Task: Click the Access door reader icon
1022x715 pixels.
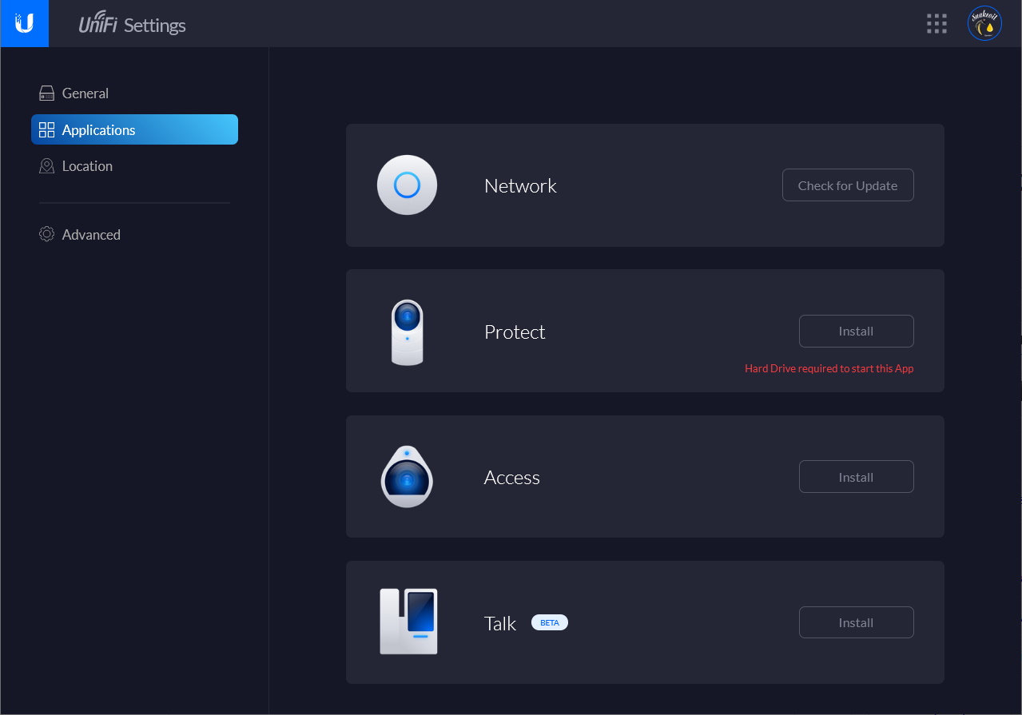Action: [407, 477]
